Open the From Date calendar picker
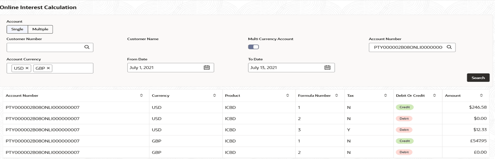 point(207,67)
